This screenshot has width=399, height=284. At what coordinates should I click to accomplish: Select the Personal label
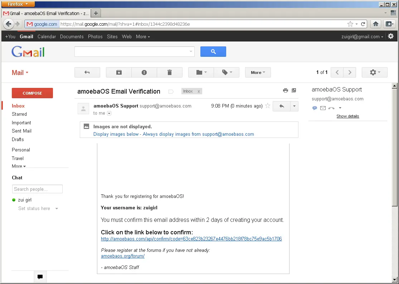[21, 150]
